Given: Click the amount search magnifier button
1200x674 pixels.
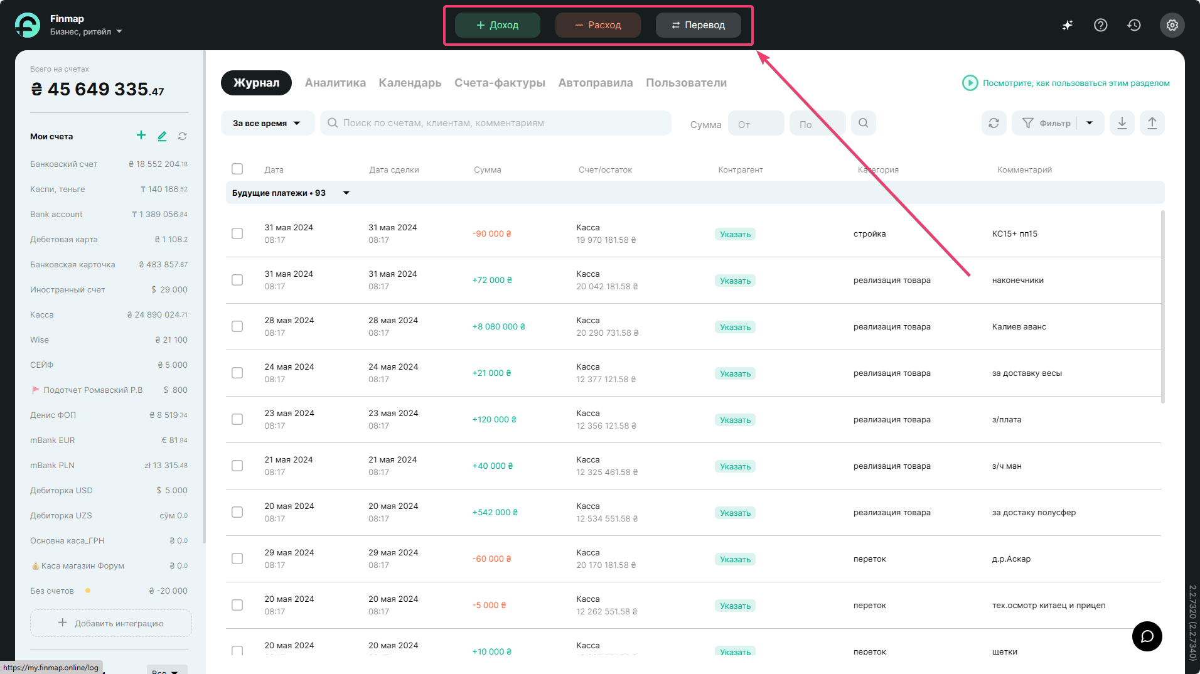Looking at the screenshot, I should click(863, 123).
